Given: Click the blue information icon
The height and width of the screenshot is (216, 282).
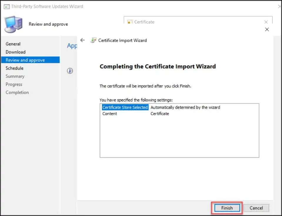Looking at the screenshot, I should pyautogui.click(x=70, y=71).
